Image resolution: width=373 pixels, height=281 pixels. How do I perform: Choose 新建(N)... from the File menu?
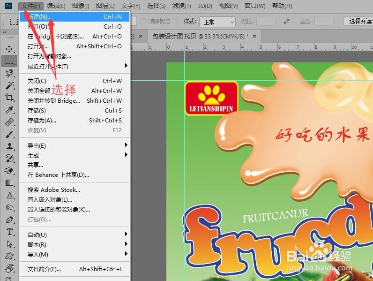(x=75, y=17)
